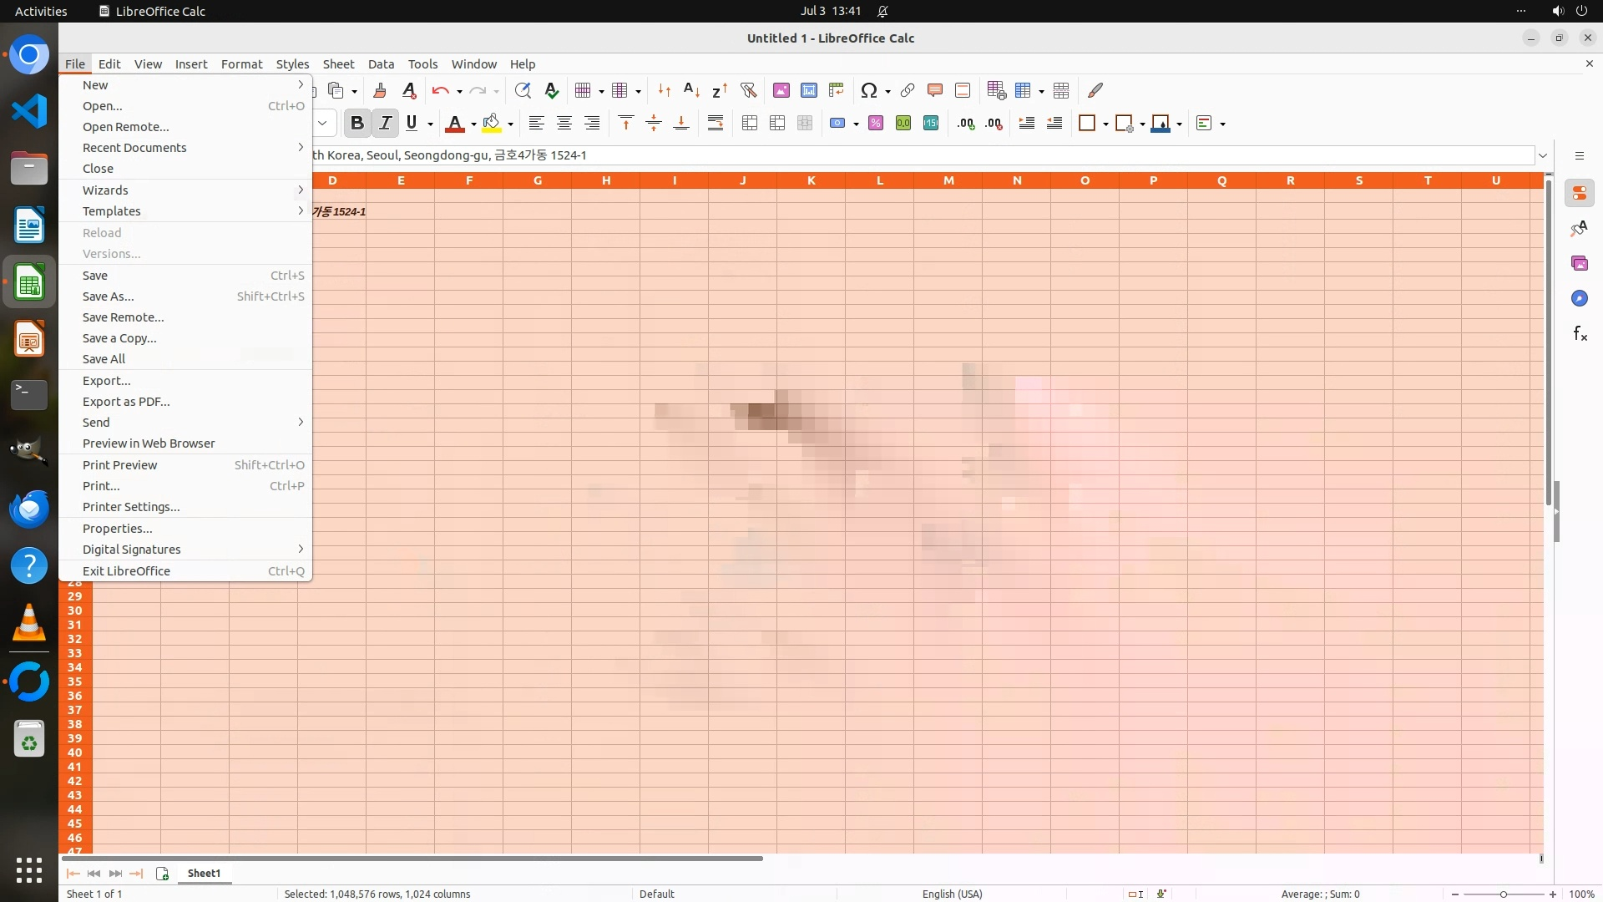The width and height of the screenshot is (1603, 902).
Task: Click the Insert Image toolbar icon
Action: 781,90
